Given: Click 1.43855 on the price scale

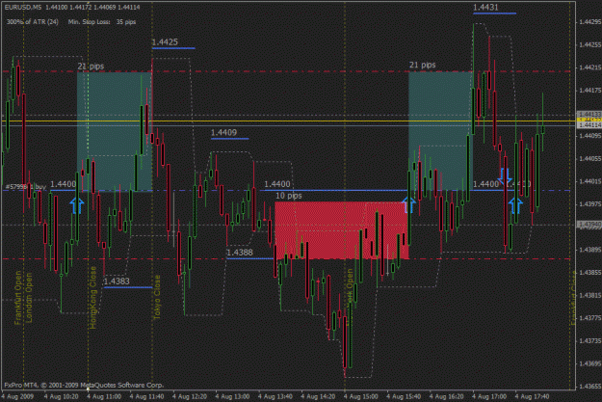Looking at the screenshot, I should point(590,272).
